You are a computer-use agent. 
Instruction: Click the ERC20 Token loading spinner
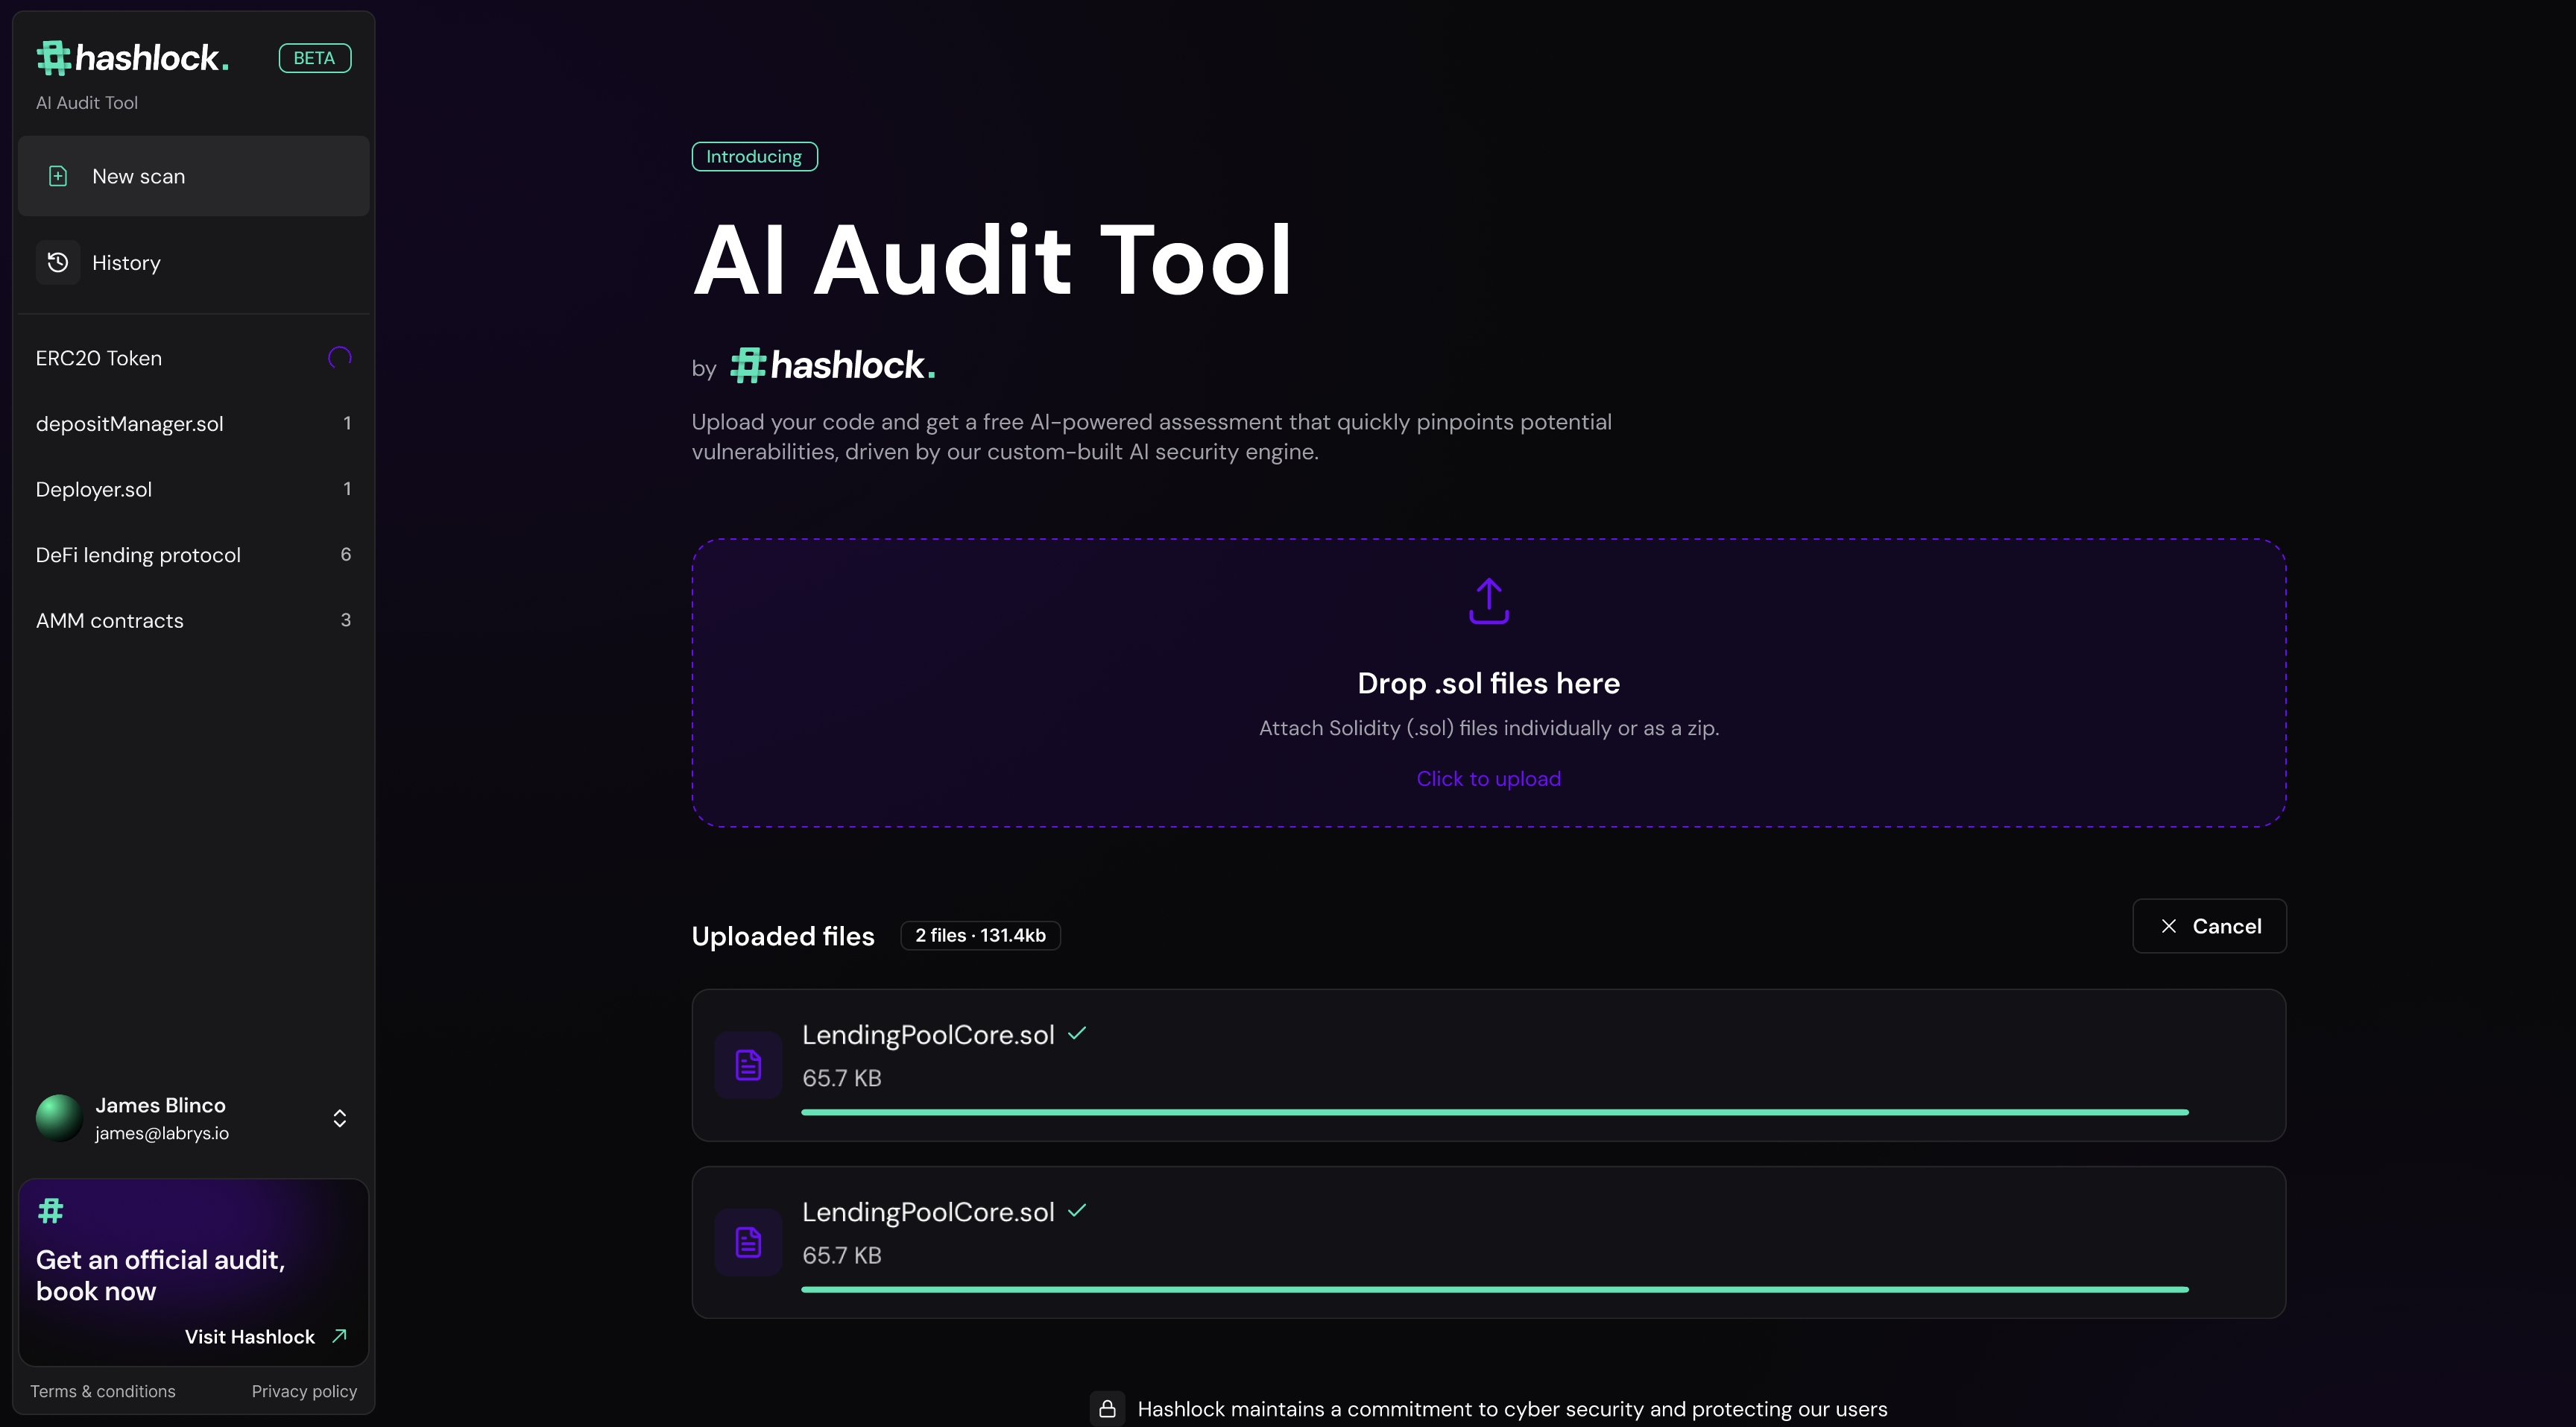(x=340, y=358)
